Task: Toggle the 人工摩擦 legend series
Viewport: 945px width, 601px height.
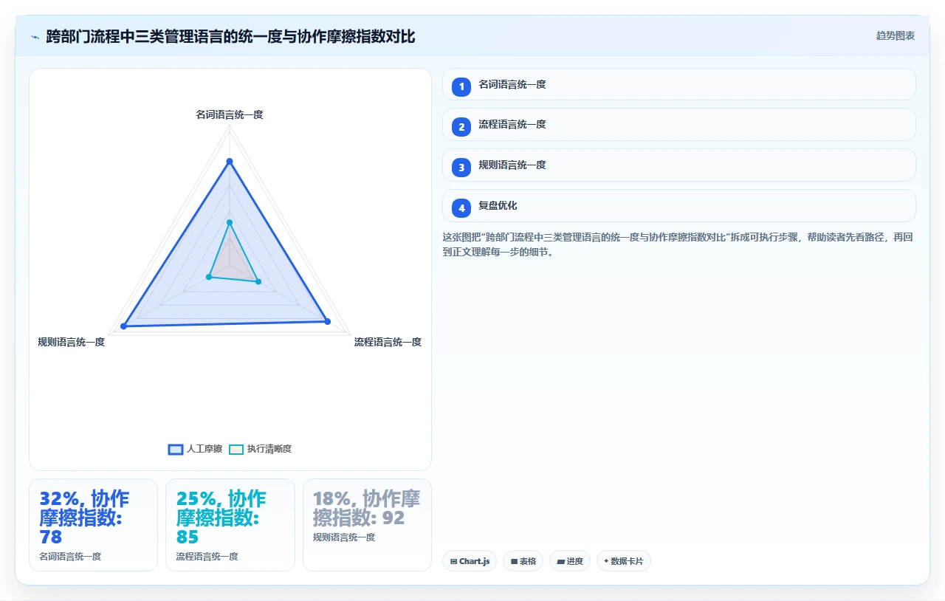Action: [x=195, y=449]
